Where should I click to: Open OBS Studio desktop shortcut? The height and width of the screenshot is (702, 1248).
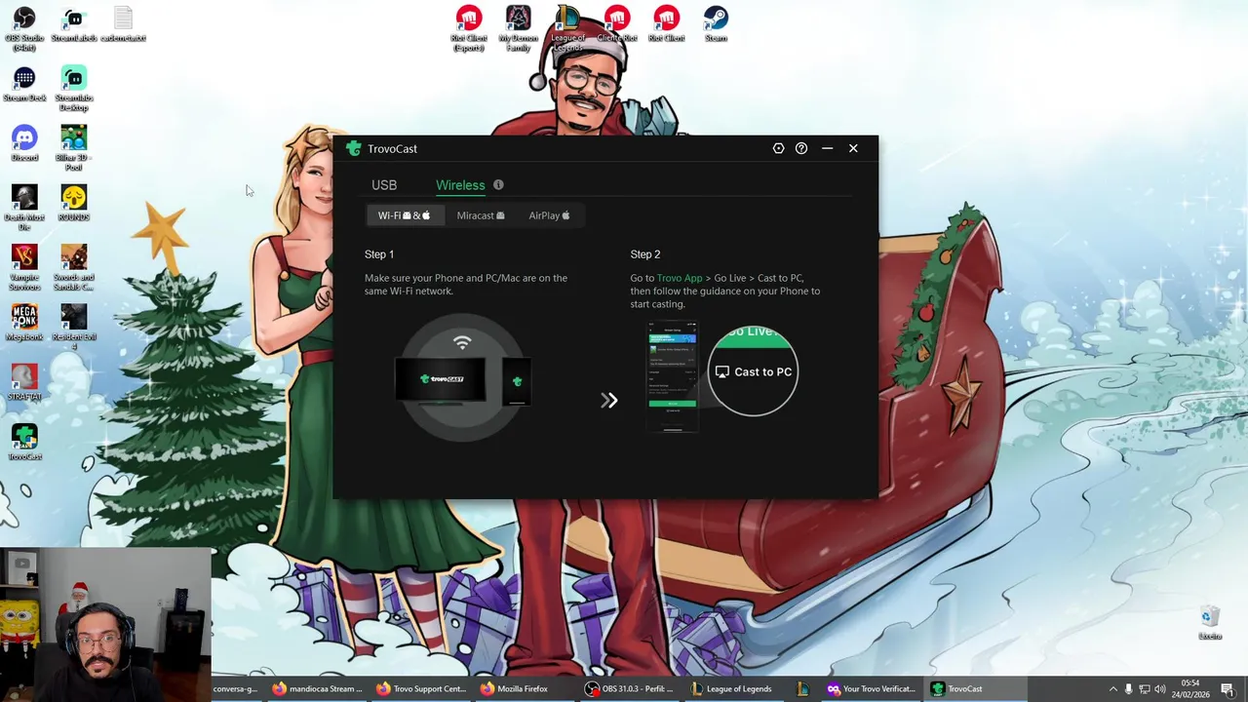tap(23, 29)
